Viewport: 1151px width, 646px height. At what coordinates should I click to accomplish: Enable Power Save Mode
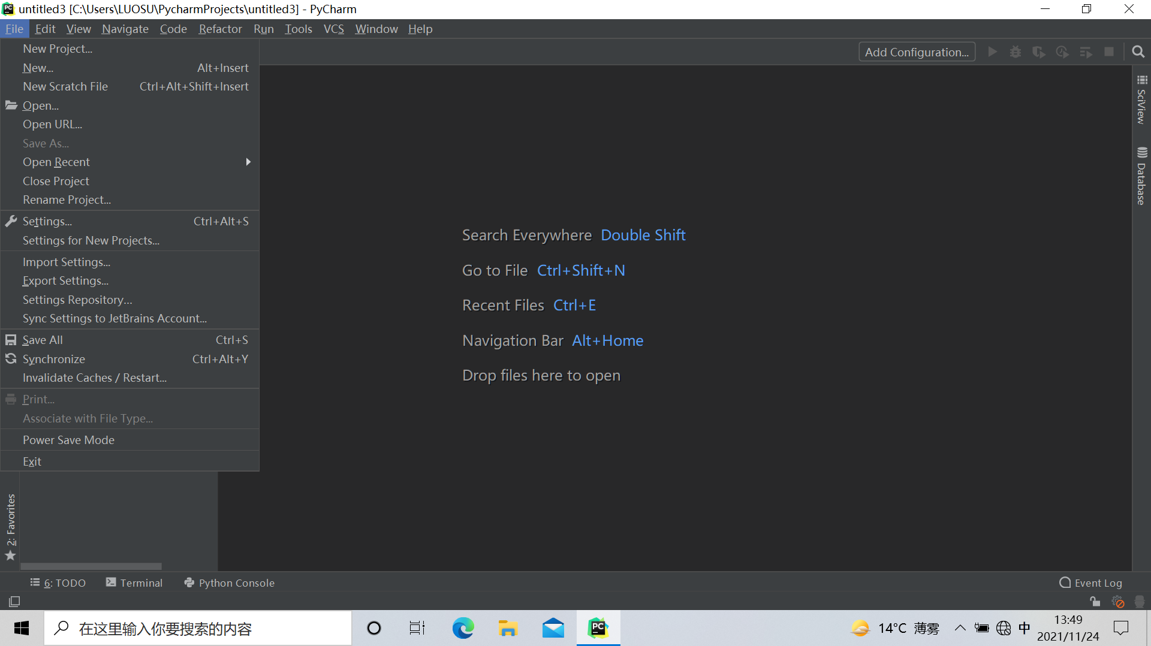tap(68, 439)
